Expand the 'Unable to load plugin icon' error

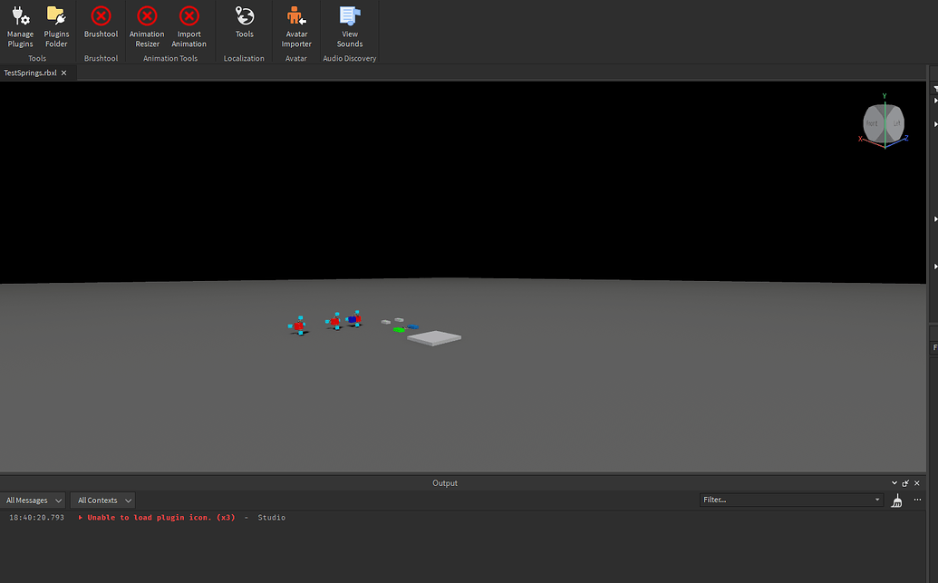[80, 518]
